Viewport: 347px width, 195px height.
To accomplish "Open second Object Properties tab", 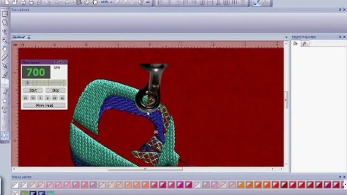I will [x=305, y=43].
